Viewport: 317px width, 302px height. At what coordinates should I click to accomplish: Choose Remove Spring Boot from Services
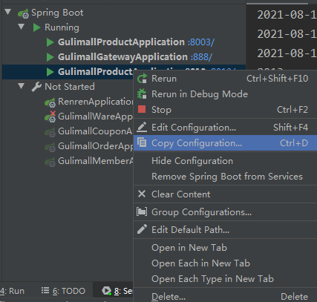coord(225,177)
